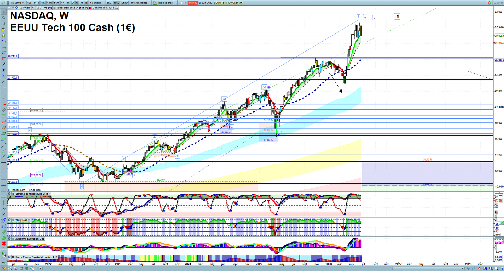Click the Tunel Domenec v4 color square
This screenshot has width=504, height=271.
pyautogui.click(x=54, y=8)
